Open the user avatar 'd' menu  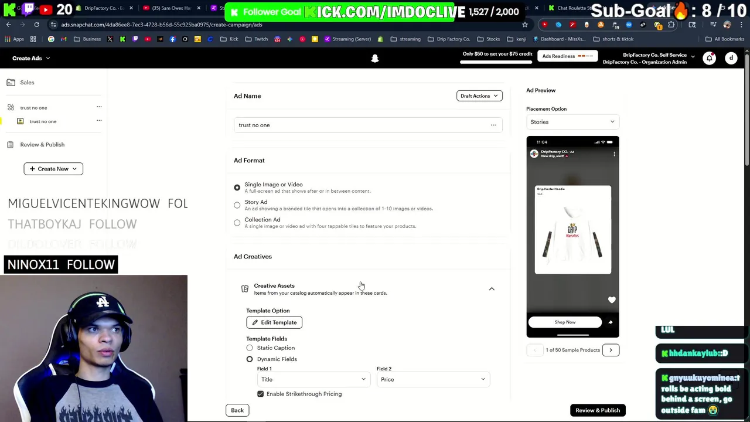[731, 58]
